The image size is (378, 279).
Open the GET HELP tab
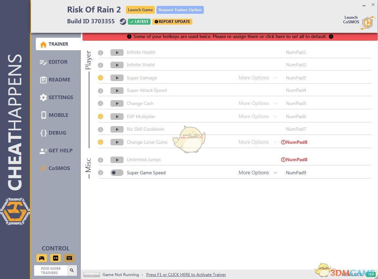[56, 151]
